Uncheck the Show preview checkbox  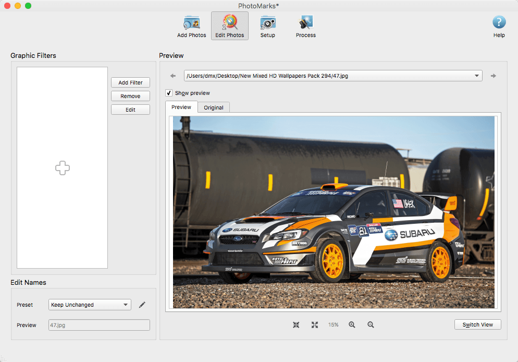169,93
